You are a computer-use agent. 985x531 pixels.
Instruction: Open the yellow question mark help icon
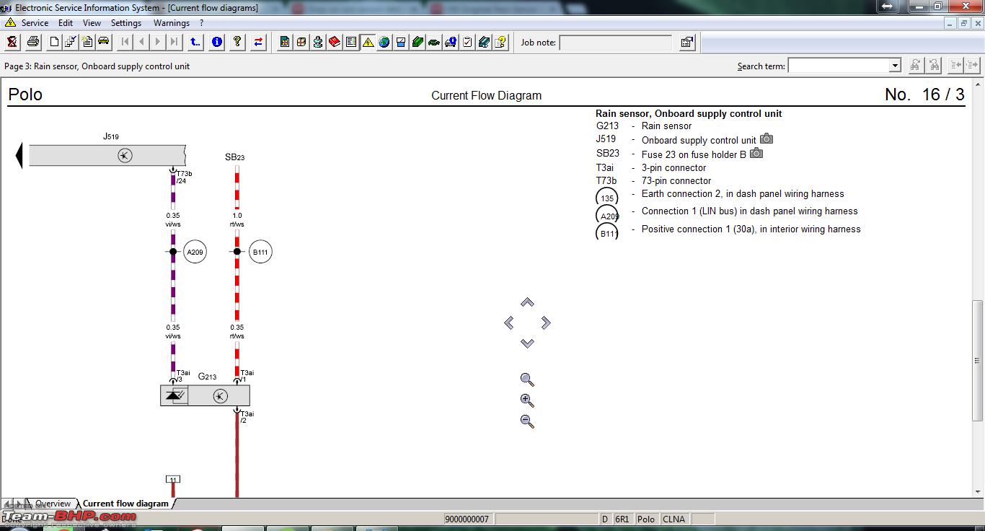tap(237, 42)
